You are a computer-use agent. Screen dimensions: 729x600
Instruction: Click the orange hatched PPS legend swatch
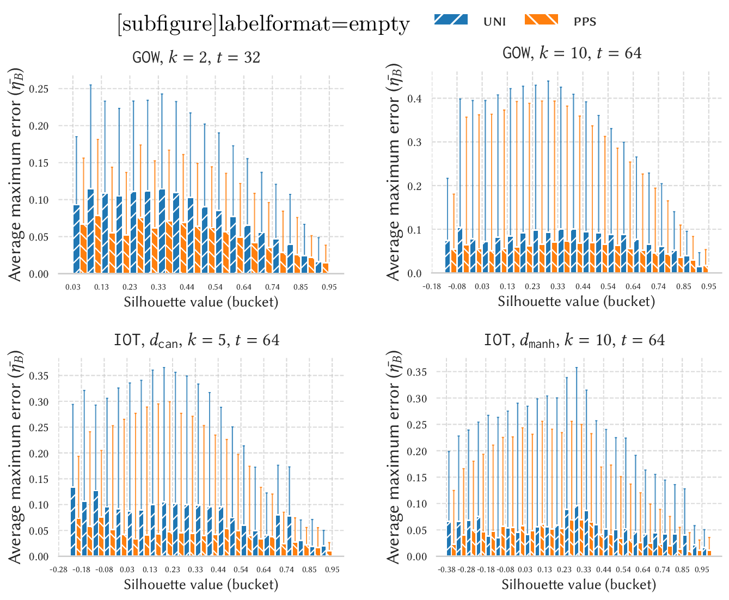(541, 20)
